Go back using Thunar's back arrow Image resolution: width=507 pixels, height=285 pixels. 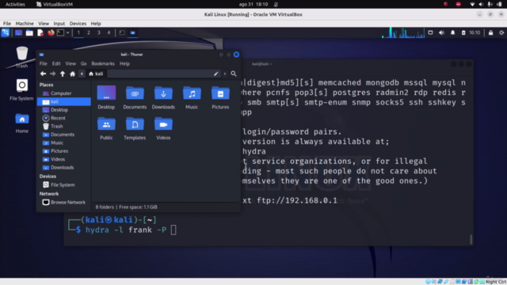43,74
